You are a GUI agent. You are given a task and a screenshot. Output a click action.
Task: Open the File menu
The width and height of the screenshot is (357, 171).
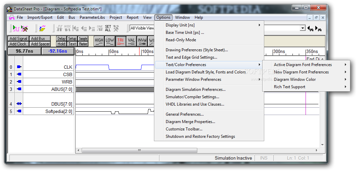coord(20,17)
